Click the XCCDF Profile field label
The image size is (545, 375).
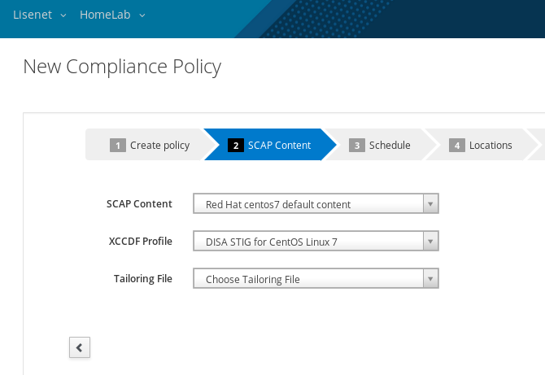tap(141, 242)
